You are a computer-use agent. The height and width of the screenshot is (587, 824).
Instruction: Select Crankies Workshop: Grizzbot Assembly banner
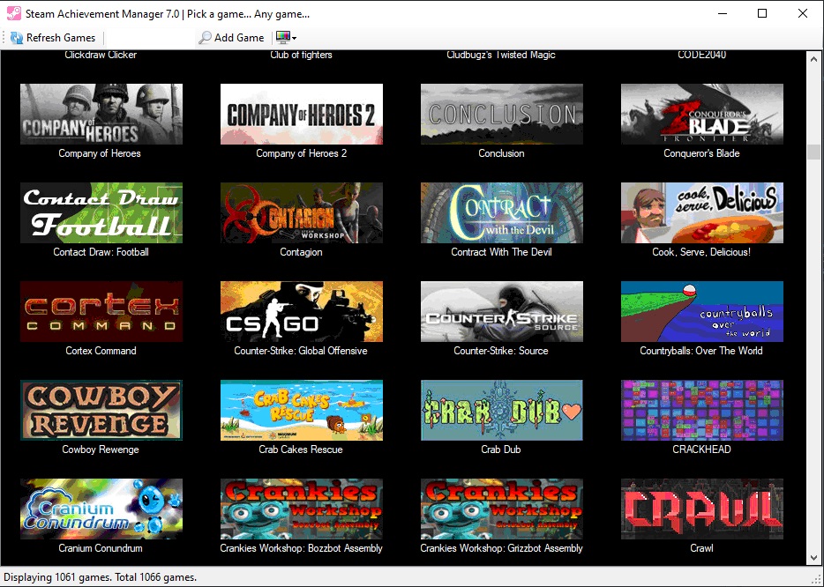[x=502, y=509]
